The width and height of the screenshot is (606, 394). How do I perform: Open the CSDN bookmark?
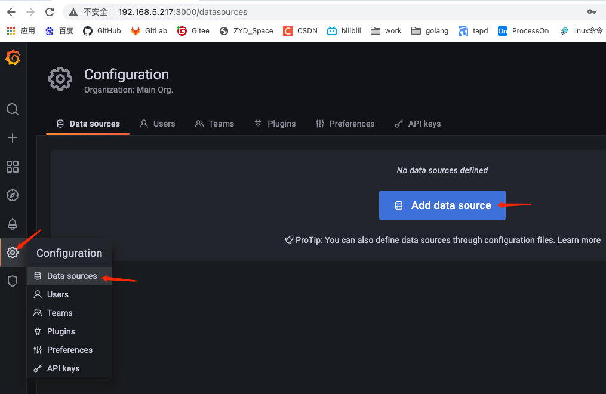[x=300, y=31]
